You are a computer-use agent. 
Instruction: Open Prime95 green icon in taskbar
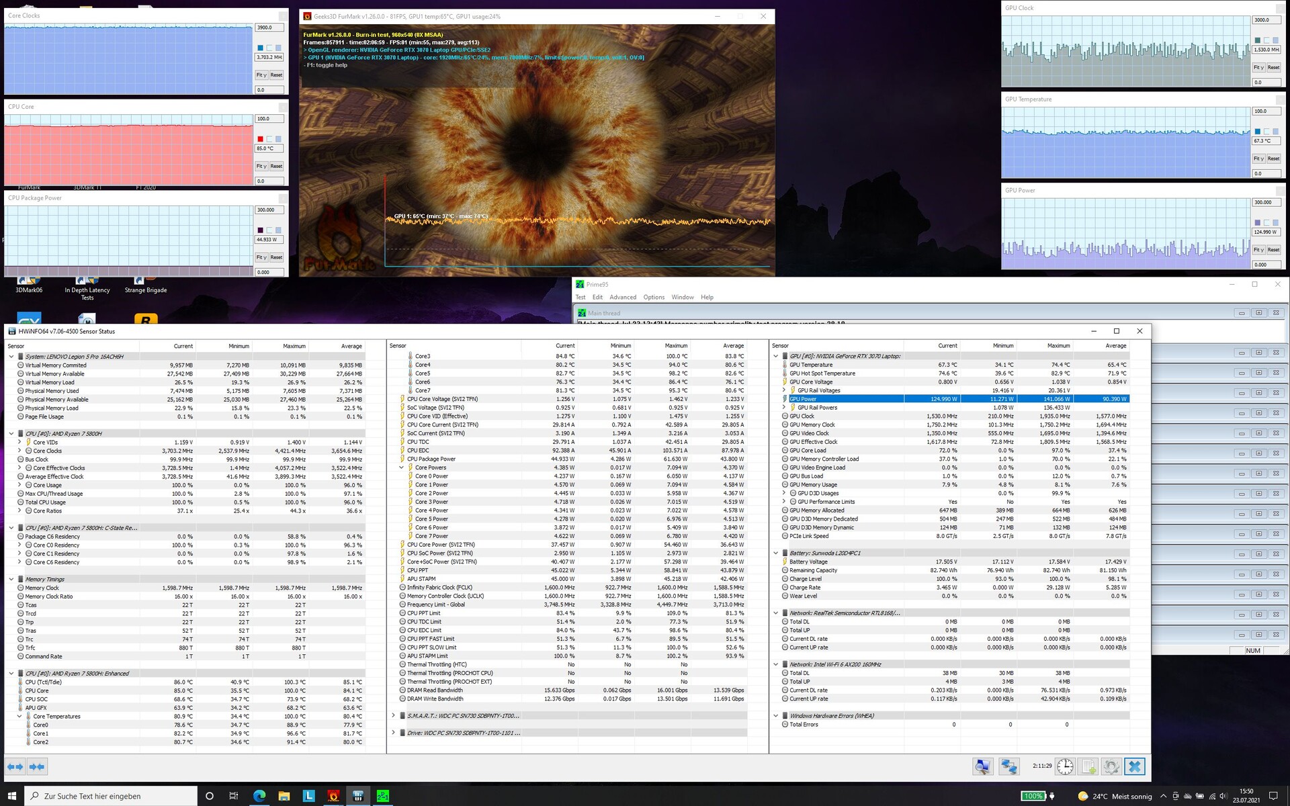tap(383, 796)
